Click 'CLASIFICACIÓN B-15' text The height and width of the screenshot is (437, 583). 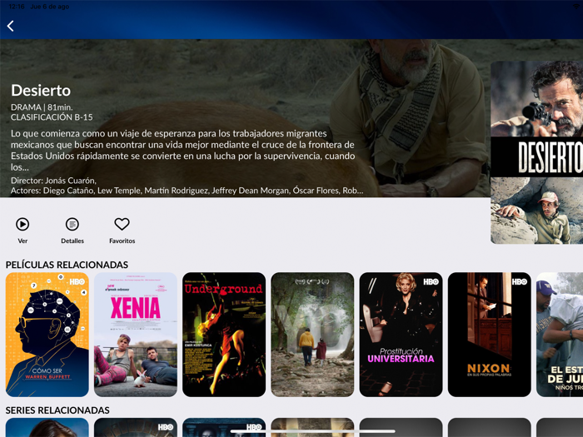pyautogui.click(x=52, y=117)
